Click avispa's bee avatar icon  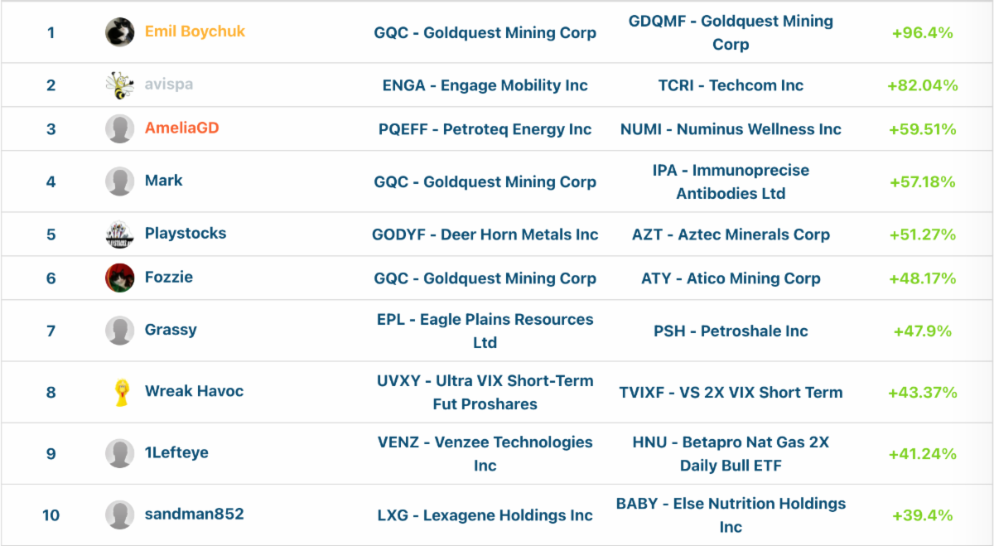click(x=119, y=85)
